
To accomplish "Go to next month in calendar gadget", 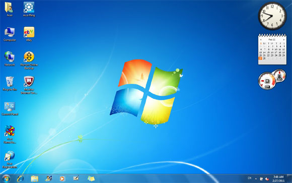I will 284,40.
